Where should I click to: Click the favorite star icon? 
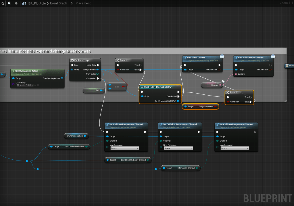[3, 3]
